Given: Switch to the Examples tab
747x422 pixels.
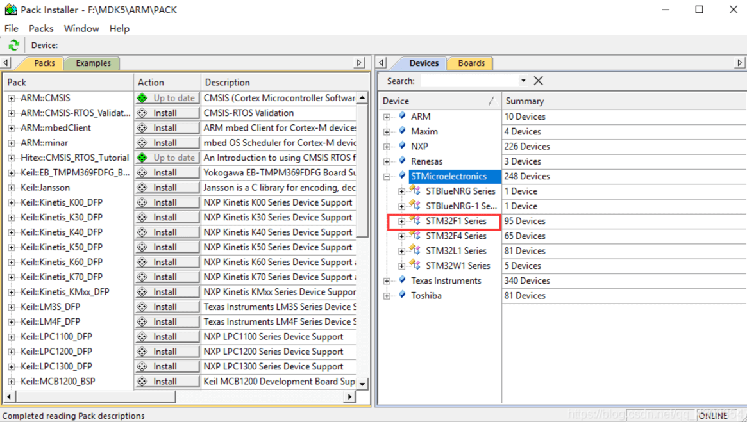Looking at the screenshot, I should [x=93, y=63].
